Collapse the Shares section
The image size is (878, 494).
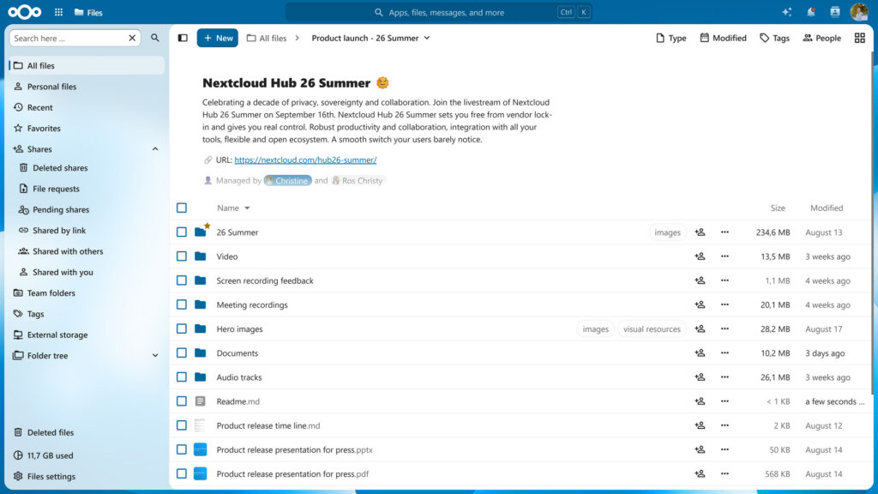tap(155, 149)
